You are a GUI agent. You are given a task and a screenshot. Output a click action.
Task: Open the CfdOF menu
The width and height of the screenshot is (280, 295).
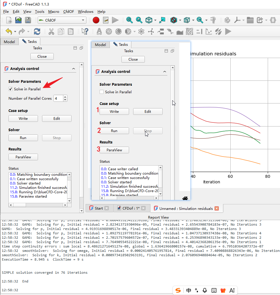click(x=69, y=11)
